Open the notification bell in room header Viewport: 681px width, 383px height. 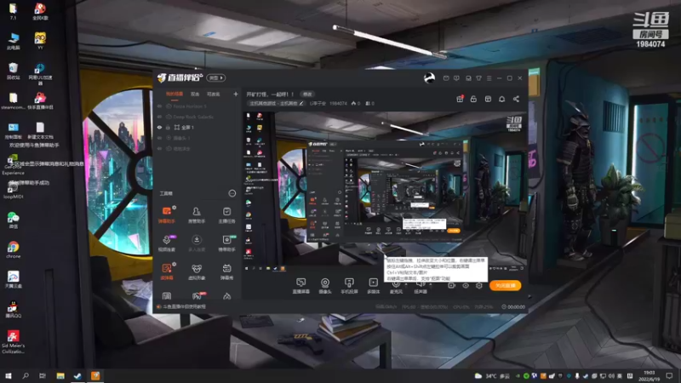click(501, 99)
